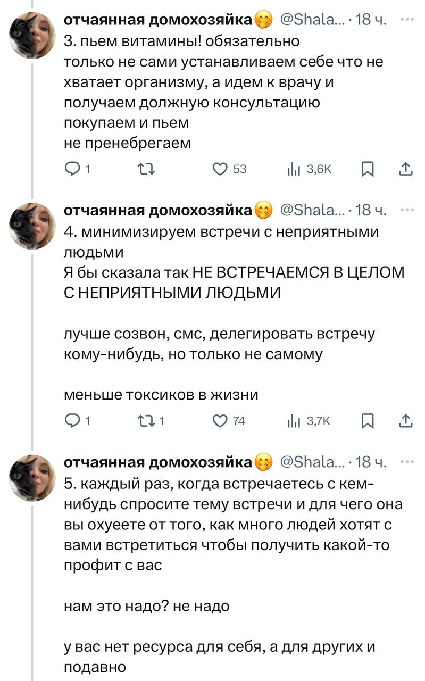The width and height of the screenshot is (425, 681).
Task: Like the tweet with 53 likes
Action: (219, 169)
